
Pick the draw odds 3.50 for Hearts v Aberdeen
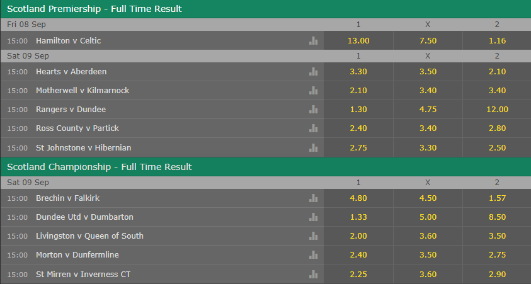[428, 71]
